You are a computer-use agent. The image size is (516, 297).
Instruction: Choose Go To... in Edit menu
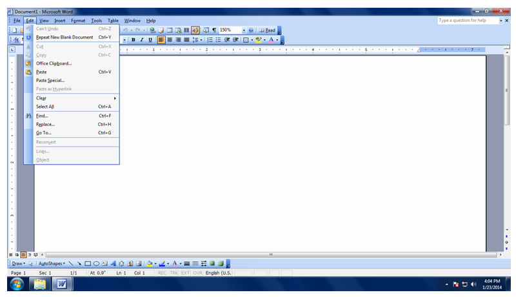coord(72,133)
